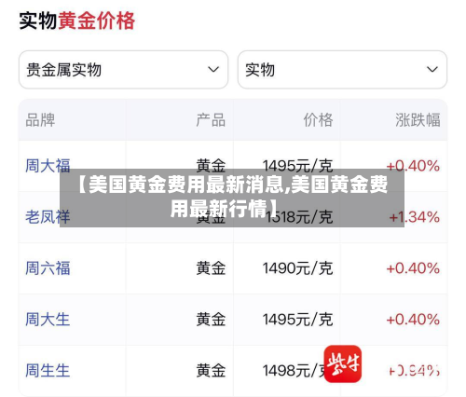Click the 品牌 column header
Viewport: 466px width, 397px height.
40,120
